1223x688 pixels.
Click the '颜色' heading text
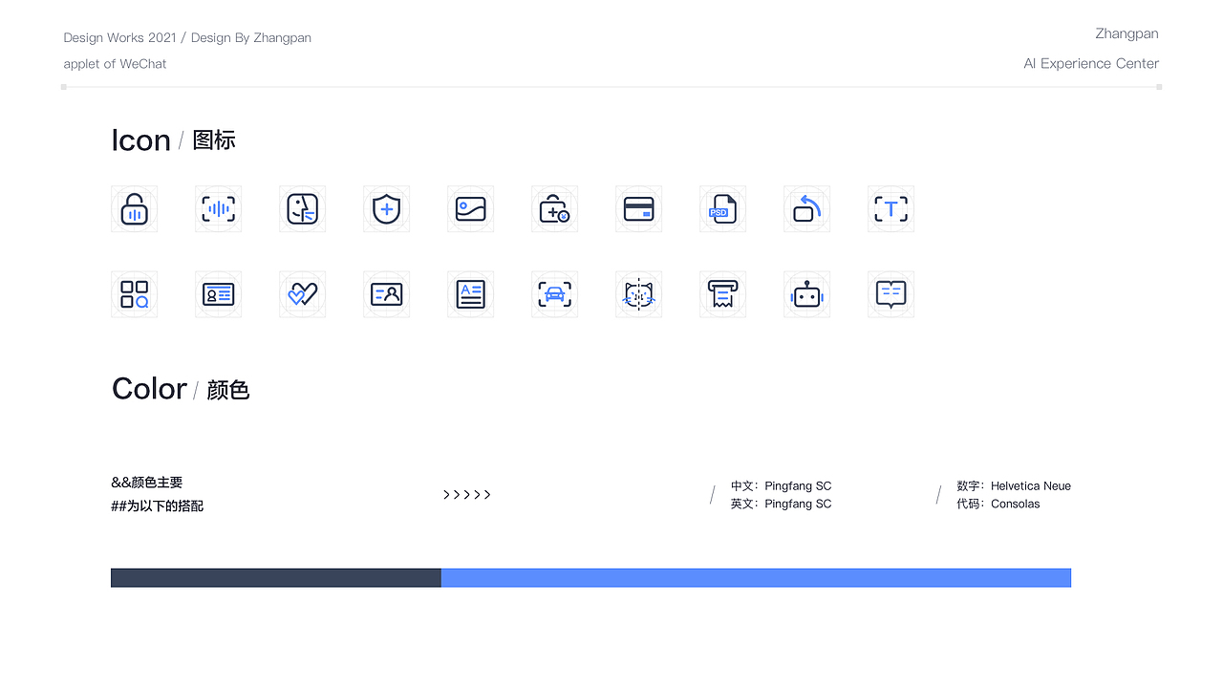tap(228, 390)
